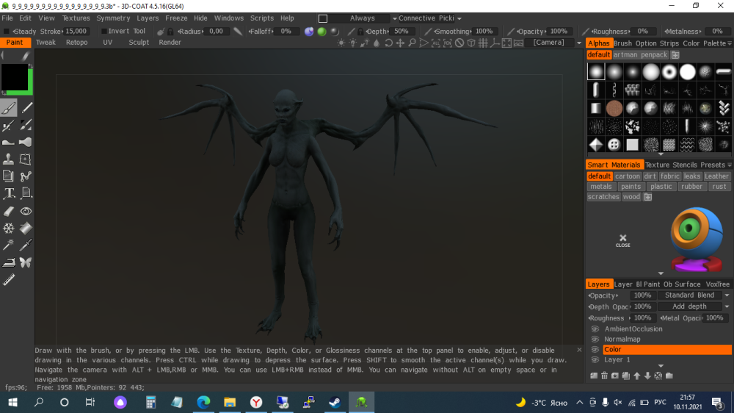Toggle the Invert Tool checkbox

coord(104,32)
